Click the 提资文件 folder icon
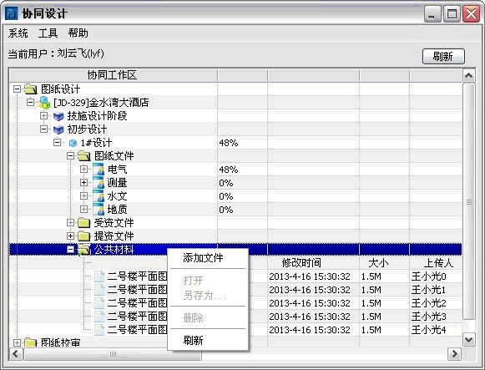Viewport: 485px width, 370px height. [x=83, y=236]
